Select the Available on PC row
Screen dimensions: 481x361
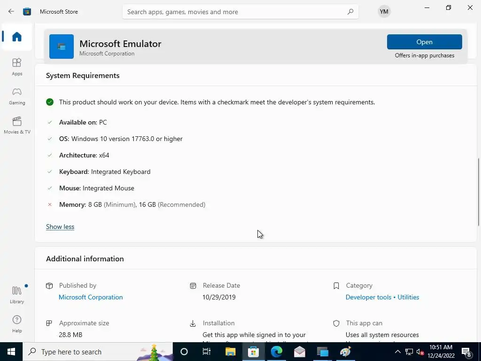click(83, 122)
